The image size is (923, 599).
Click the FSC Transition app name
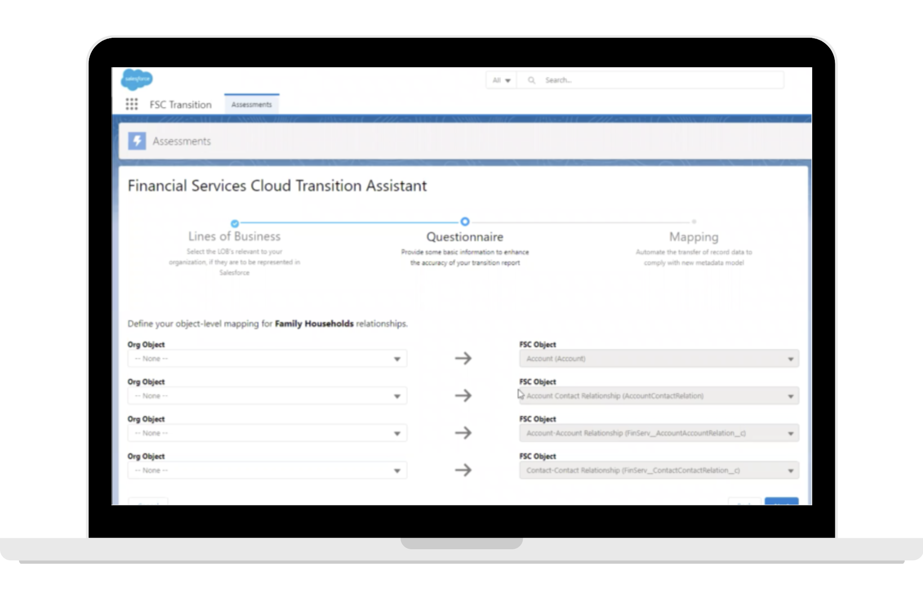(180, 105)
